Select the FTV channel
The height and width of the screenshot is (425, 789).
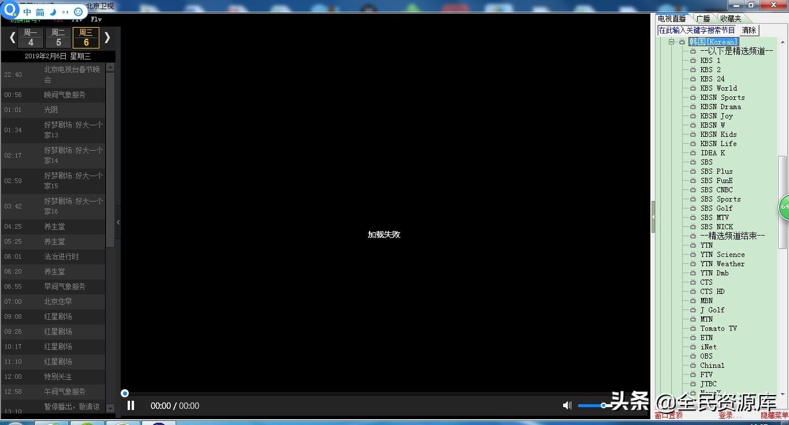coord(706,375)
